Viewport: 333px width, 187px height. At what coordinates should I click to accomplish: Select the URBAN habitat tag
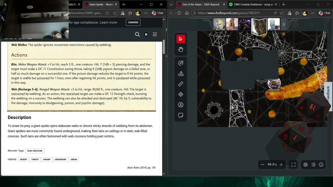[x=74, y=159]
